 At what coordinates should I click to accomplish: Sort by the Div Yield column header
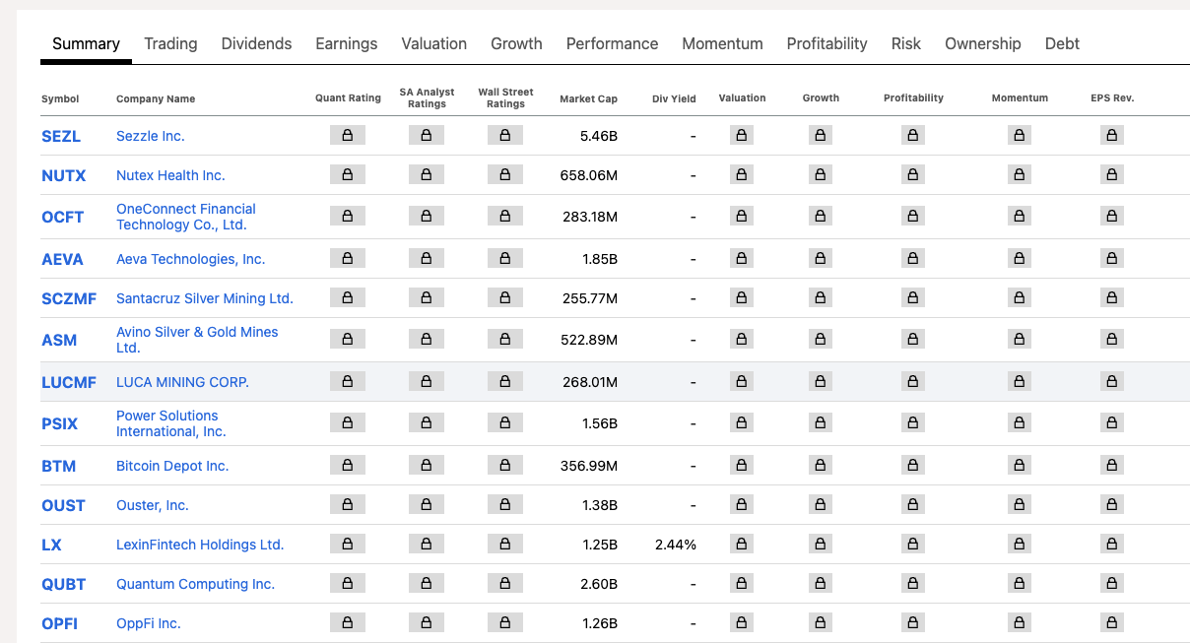pyautogui.click(x=674, y=98)
